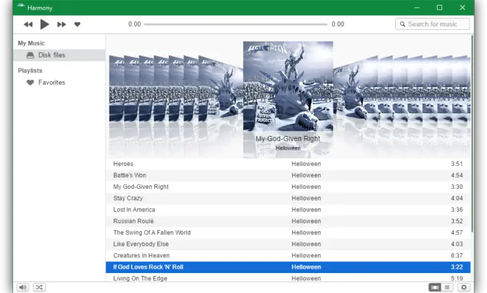This screenshot has width=487, height=293.
Task: Click the Helloween artist in the Heroes row
Action: [306, 164]
